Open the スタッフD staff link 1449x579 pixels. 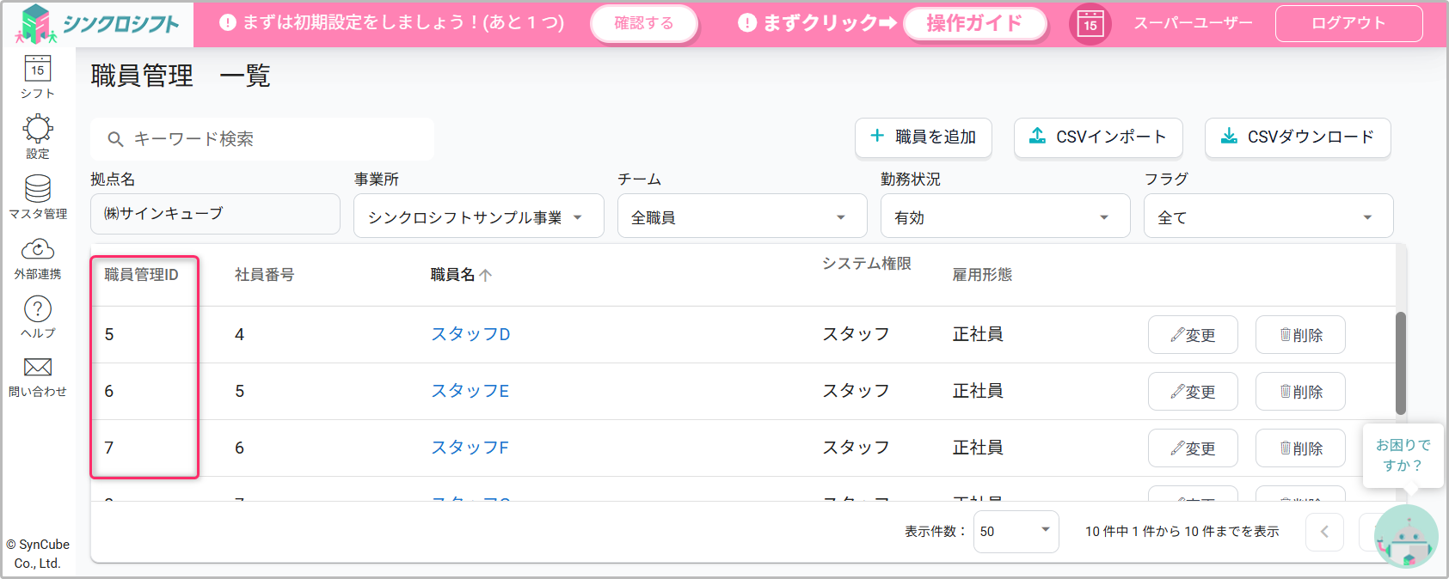click(470, 334)
